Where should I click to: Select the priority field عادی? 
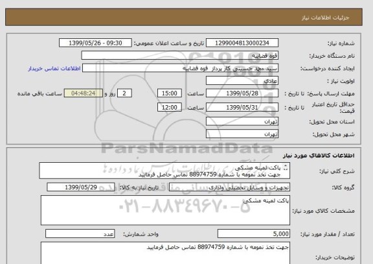coord(242,81)
